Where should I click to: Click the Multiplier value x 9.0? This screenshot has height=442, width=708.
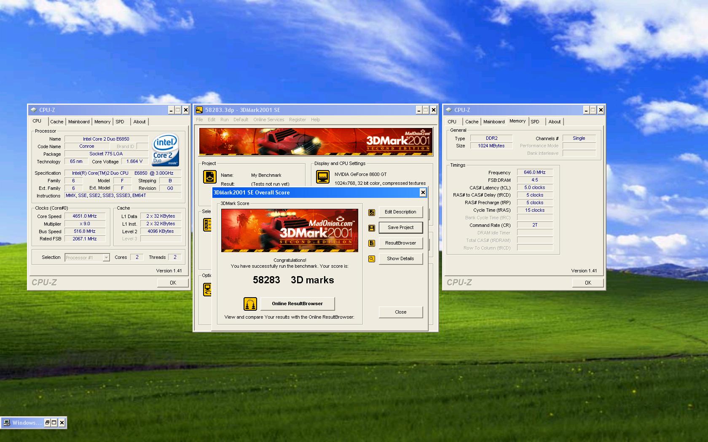click(x=85, y=224)
